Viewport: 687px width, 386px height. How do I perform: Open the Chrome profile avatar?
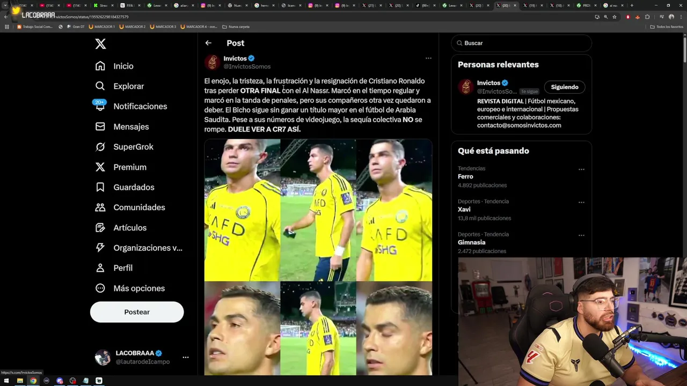671,17
